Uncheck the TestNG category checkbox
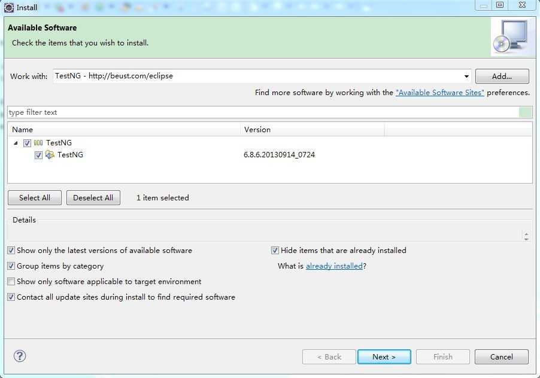 [27, 143]
